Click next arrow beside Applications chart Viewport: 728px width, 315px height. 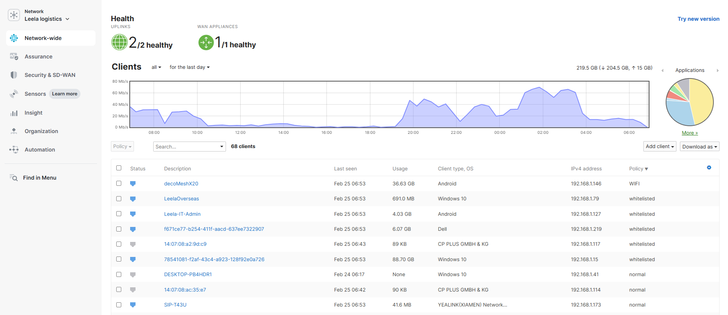718,70
